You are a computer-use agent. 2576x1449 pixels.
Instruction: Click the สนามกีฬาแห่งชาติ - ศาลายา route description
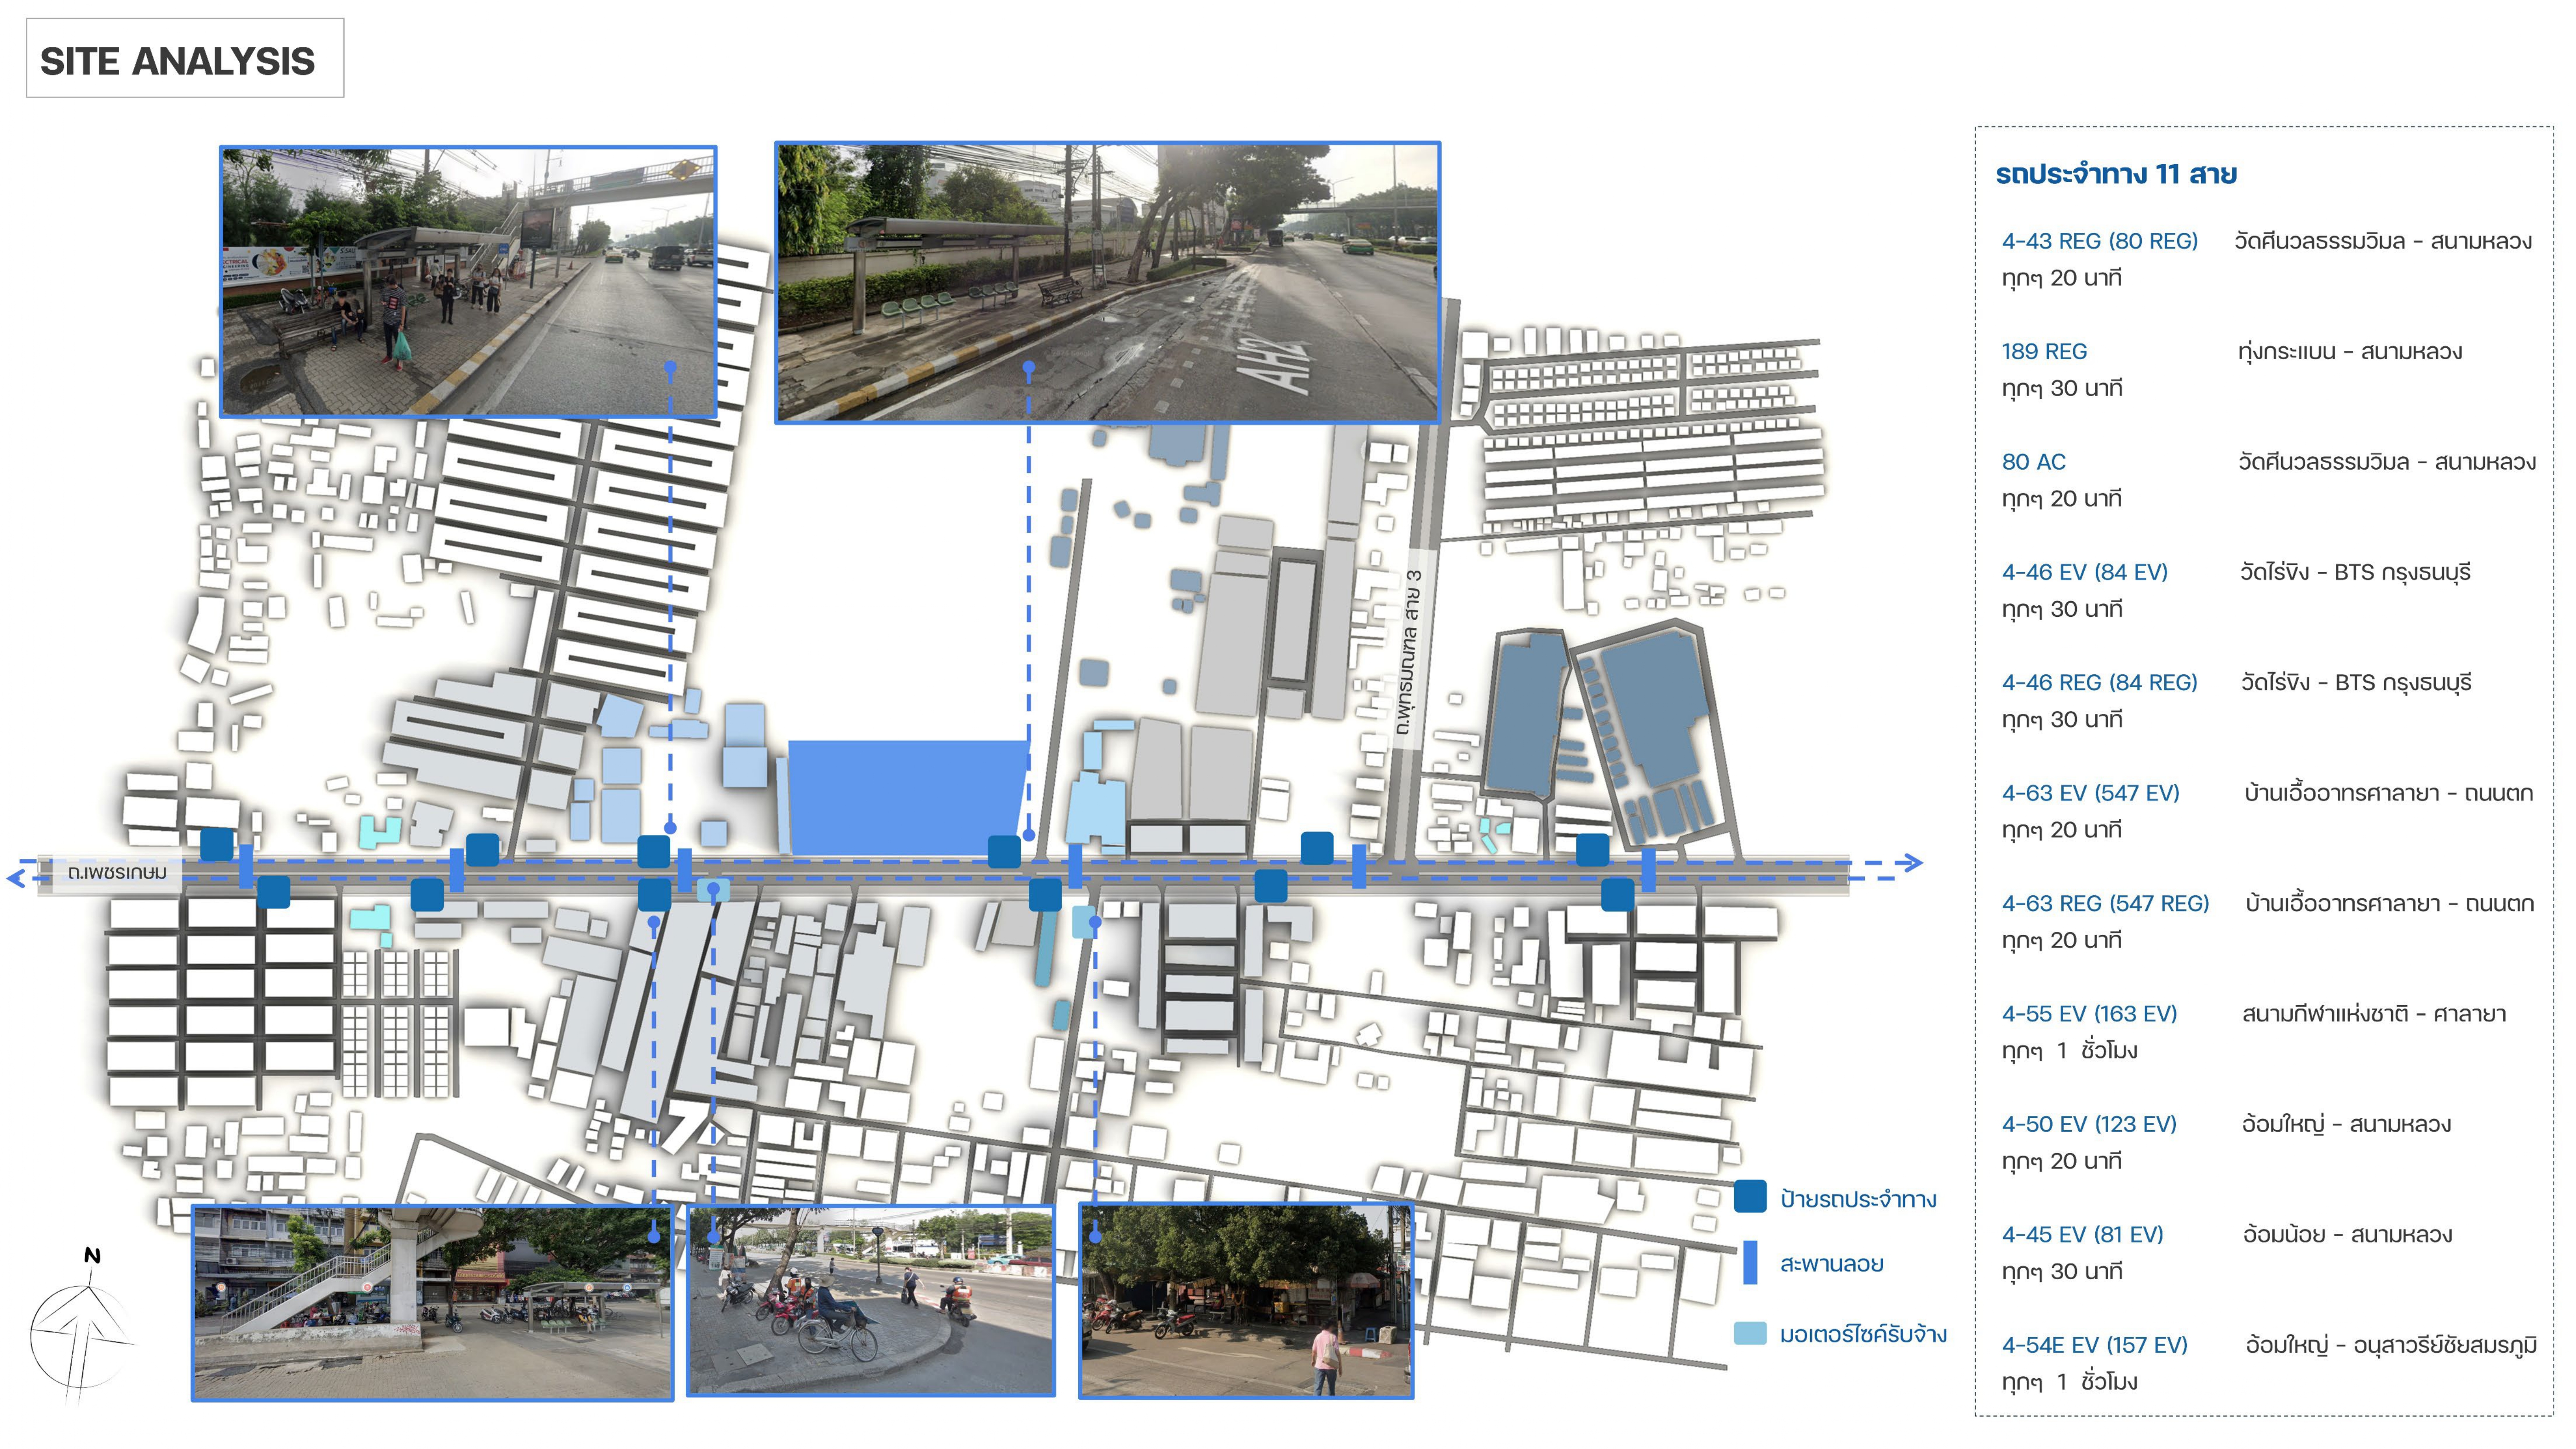(2374, 1014)
